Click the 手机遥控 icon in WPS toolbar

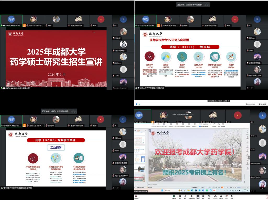214,125
